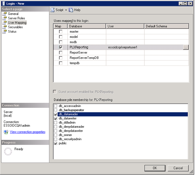The width and height of the screenshot is (195, 175).
Task: Open the default schema browse ellipsis button
Action: point(186,47)
